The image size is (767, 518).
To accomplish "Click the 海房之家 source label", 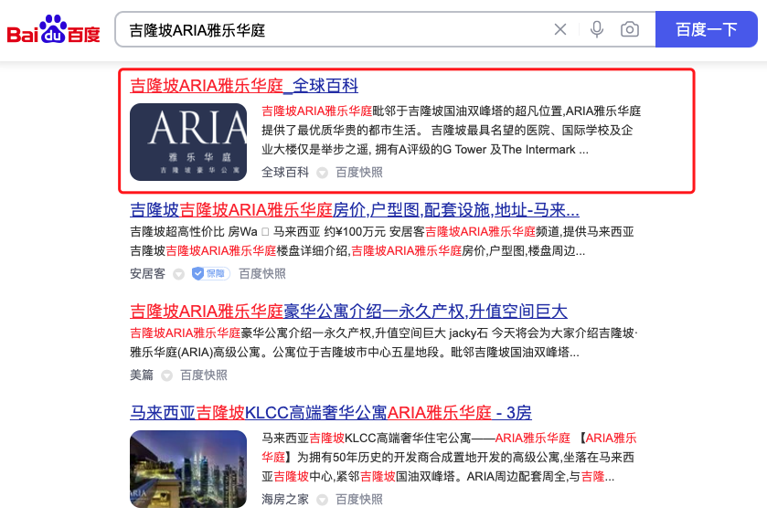I will tap(285, 499).
